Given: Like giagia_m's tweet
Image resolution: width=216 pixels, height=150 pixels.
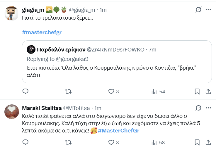Looking at the screenshot, I should pos(111,92).
